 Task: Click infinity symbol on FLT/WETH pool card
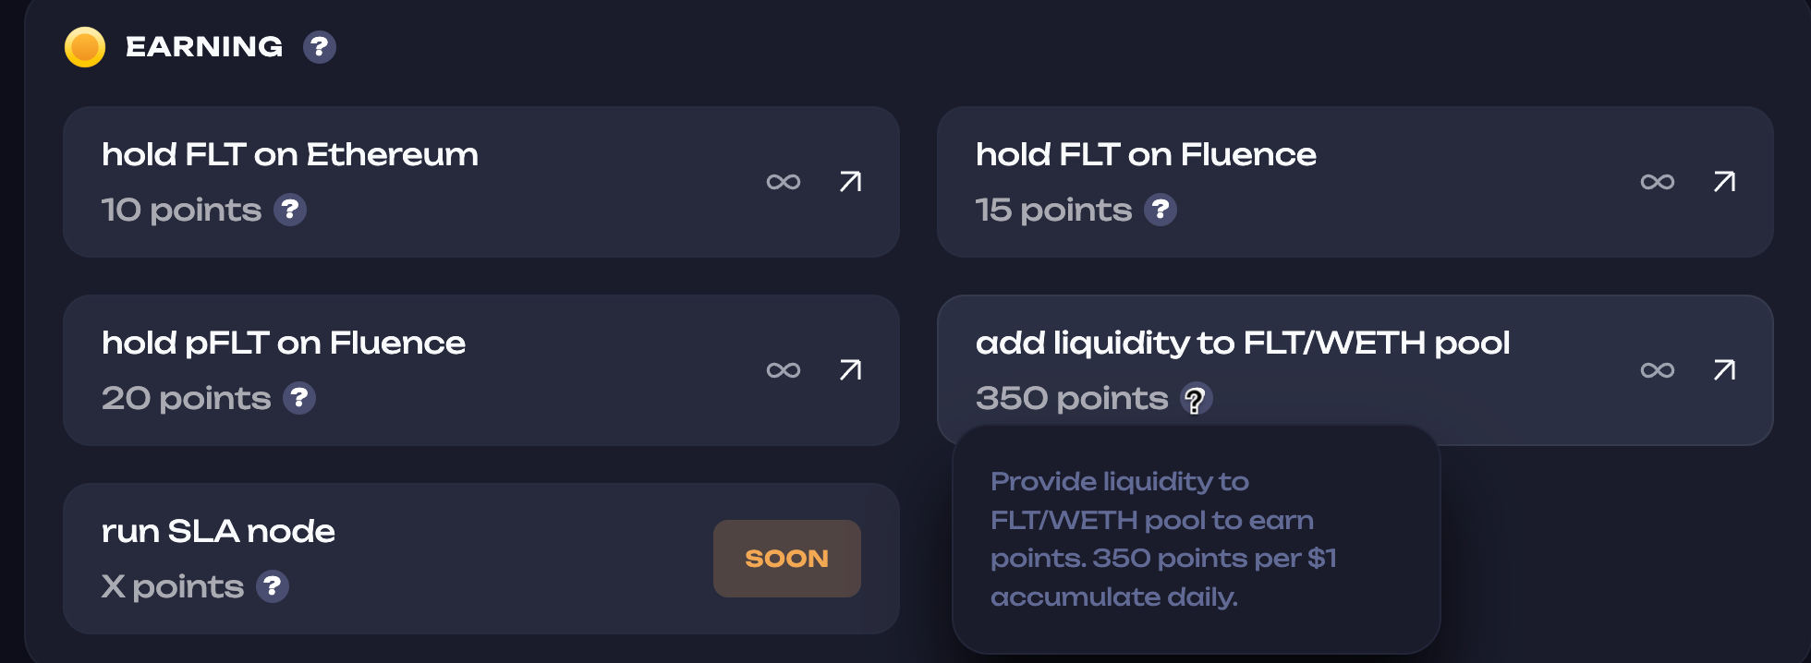1658,370
